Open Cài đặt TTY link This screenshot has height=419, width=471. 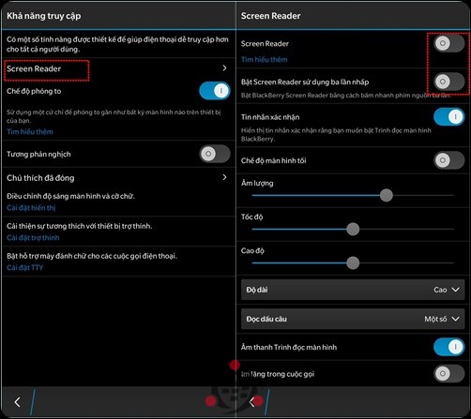pos(24,268)
